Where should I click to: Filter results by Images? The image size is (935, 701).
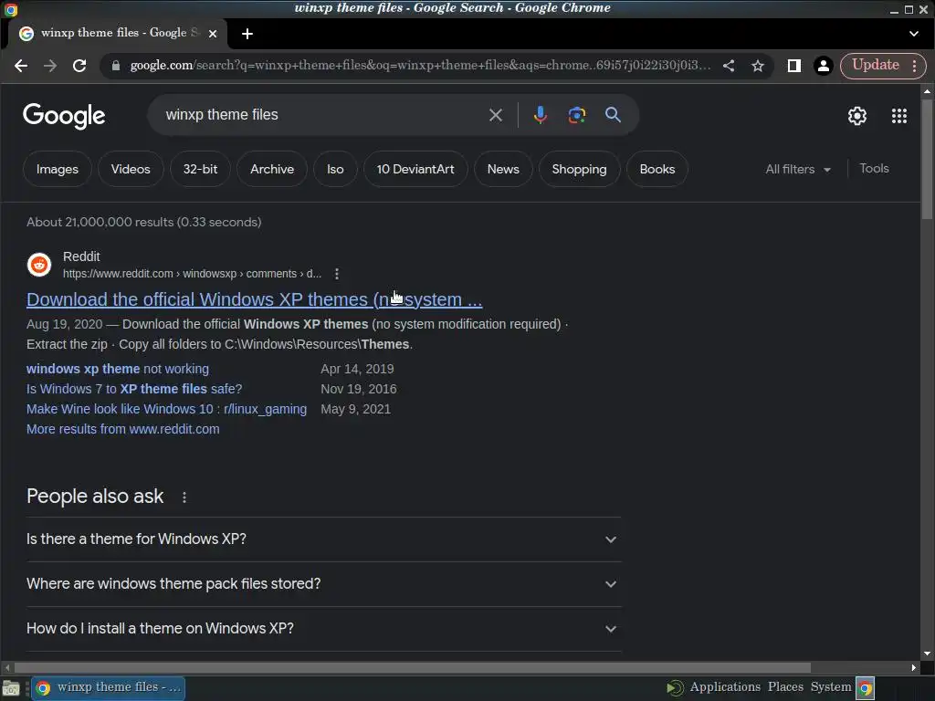(58, 169)
